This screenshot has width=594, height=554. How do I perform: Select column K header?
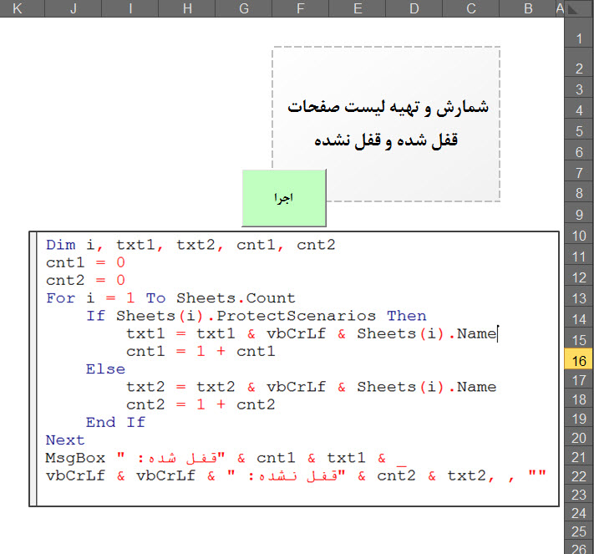tap(18, 8)
